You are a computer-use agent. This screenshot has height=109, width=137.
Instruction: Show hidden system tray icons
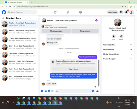coord(116,102)
